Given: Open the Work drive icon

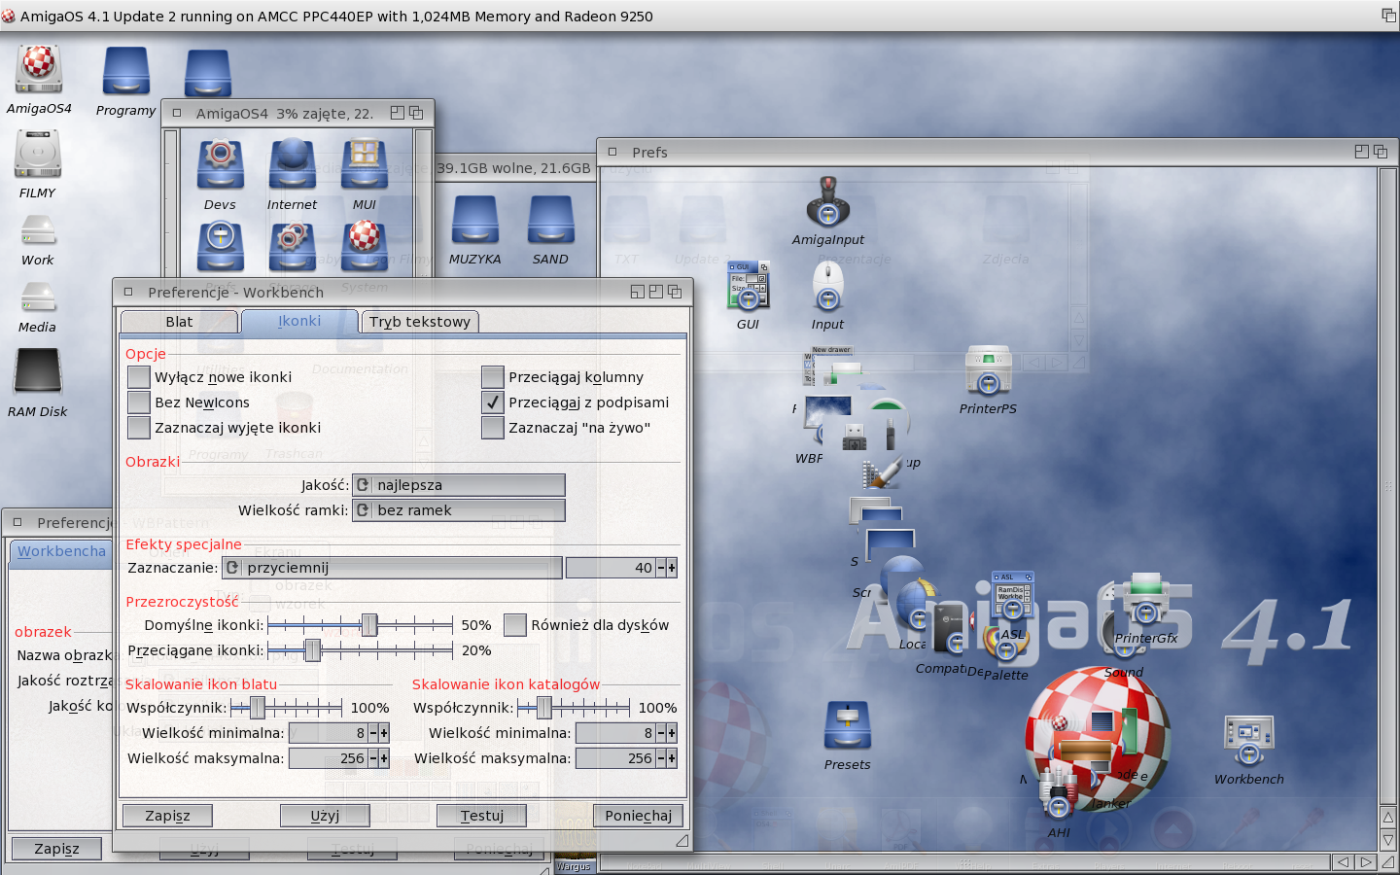Looking at the screenshot, I should tap(38, 229).
